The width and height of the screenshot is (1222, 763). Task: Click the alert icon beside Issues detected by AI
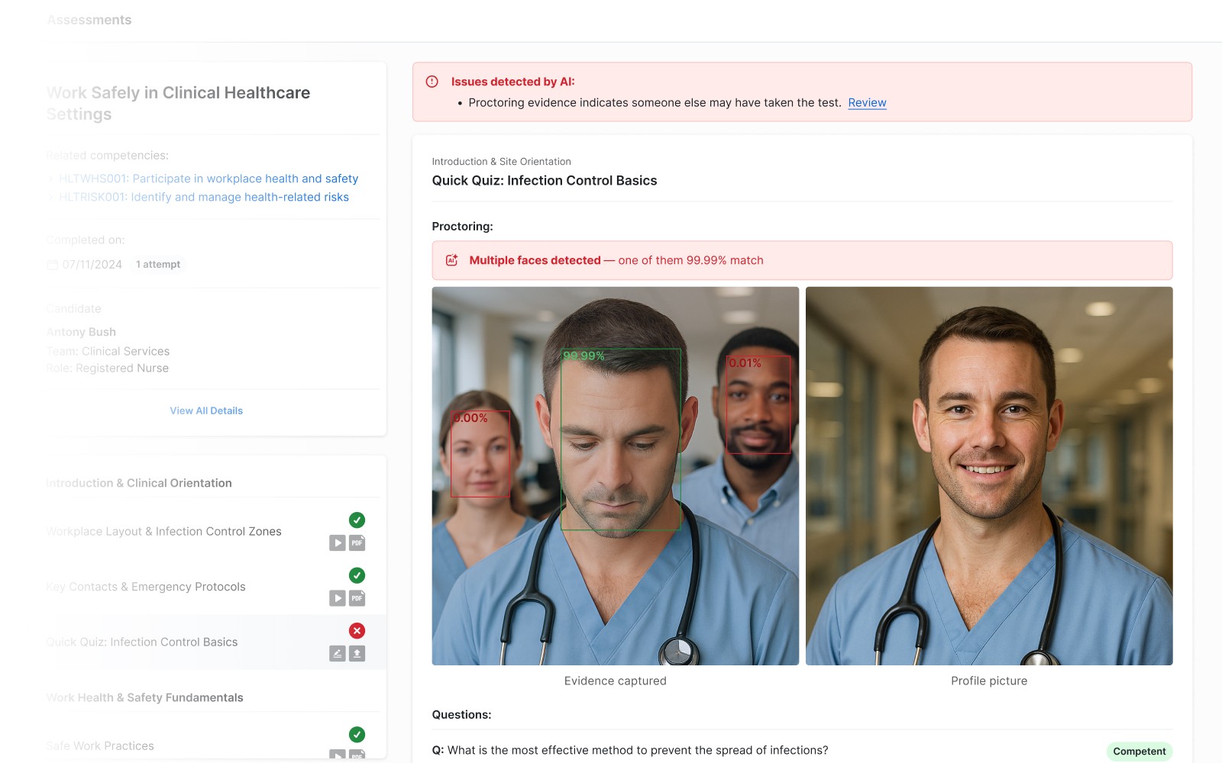pos(432,82)
